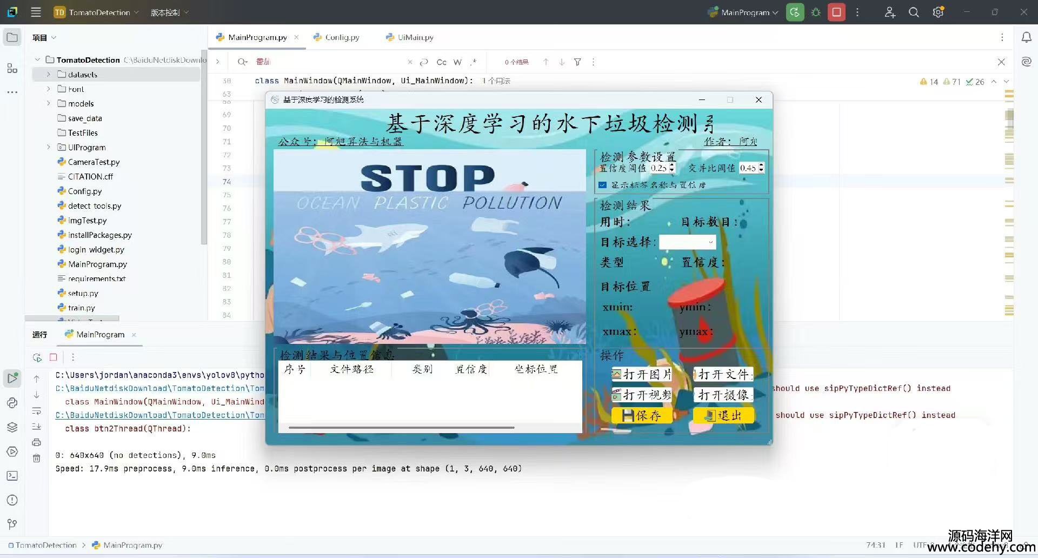The width and height of the screenshot is (1038, 558).
Task: Open the Python Packages layers icon
Action: [12, 427]
